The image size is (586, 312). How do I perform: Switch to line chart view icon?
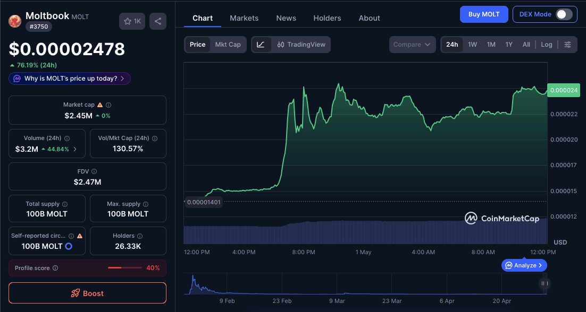pyautogui.click(x=261, y=45)
